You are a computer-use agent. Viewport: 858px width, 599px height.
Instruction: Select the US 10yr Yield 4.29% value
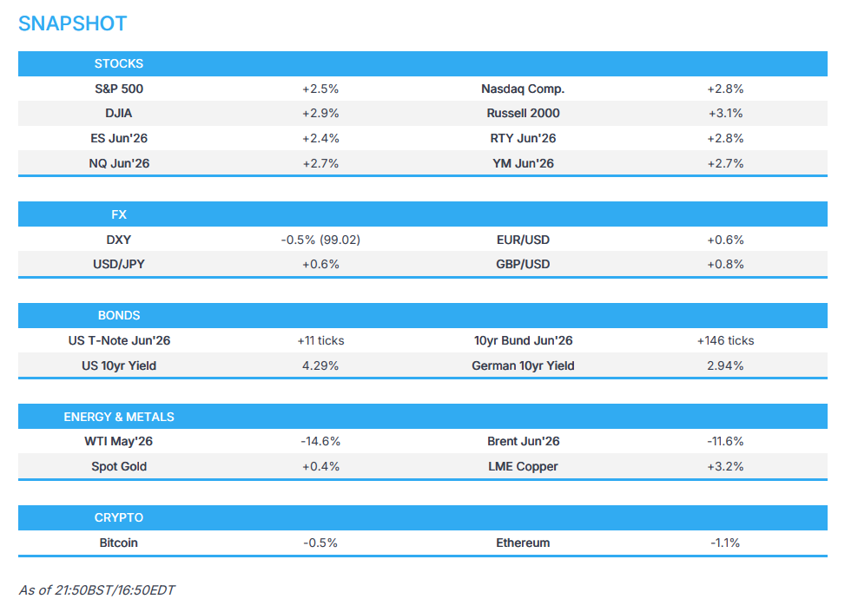tap(320, 366)
